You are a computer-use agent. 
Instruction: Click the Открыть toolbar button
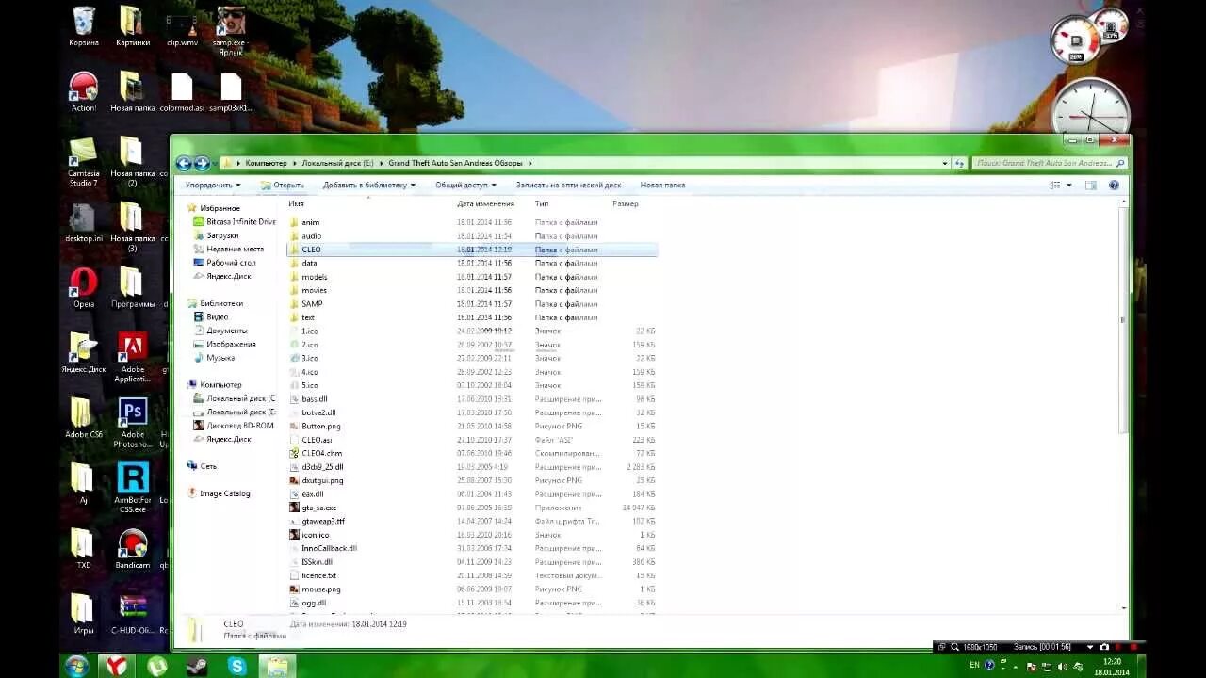click(x=282, y=186)
